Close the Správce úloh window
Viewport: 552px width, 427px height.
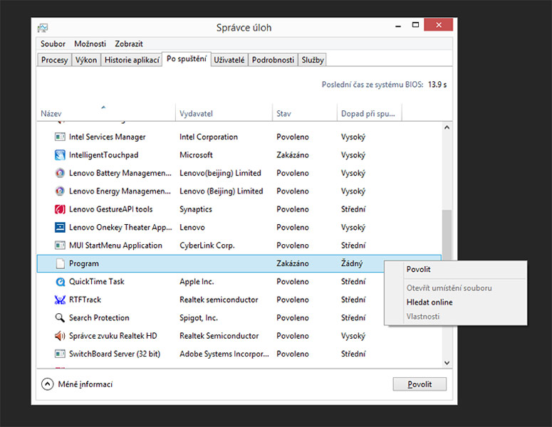pyautogui.click(x=438, y=25)
